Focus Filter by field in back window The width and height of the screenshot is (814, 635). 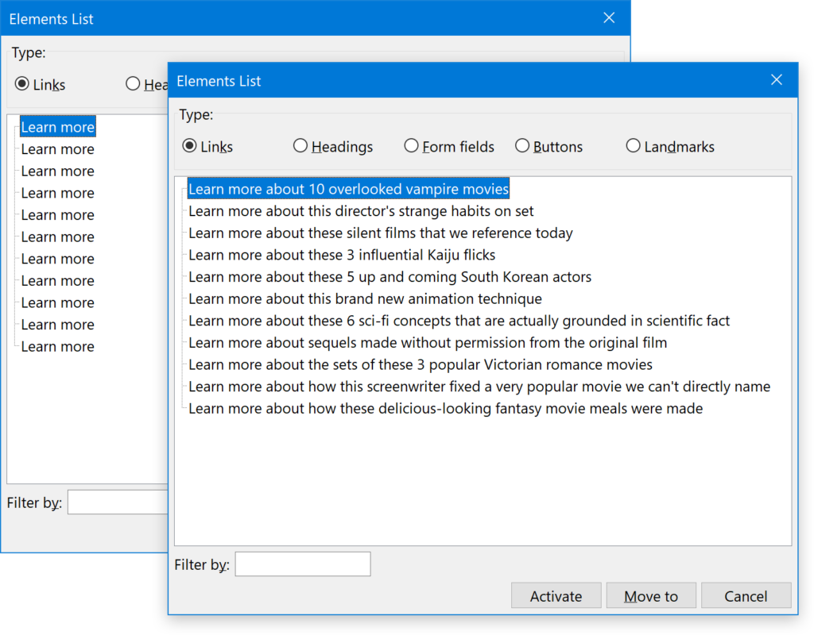click(118, 502)
